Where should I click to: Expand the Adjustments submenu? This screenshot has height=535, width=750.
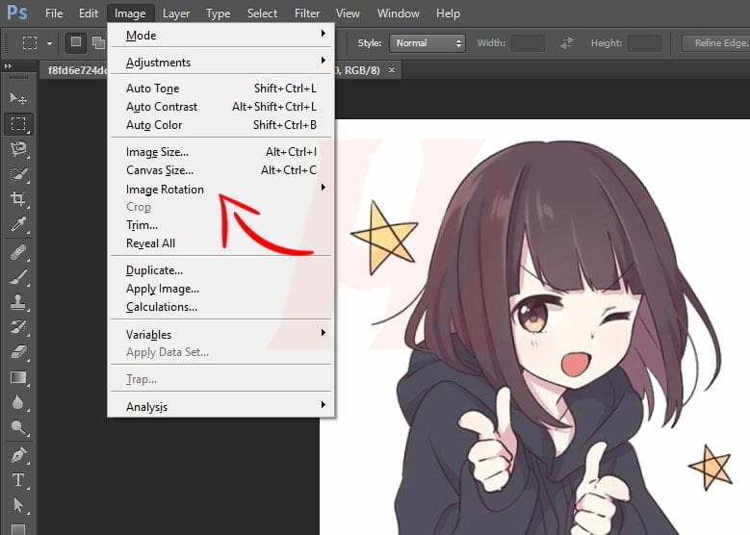[221, 63]
